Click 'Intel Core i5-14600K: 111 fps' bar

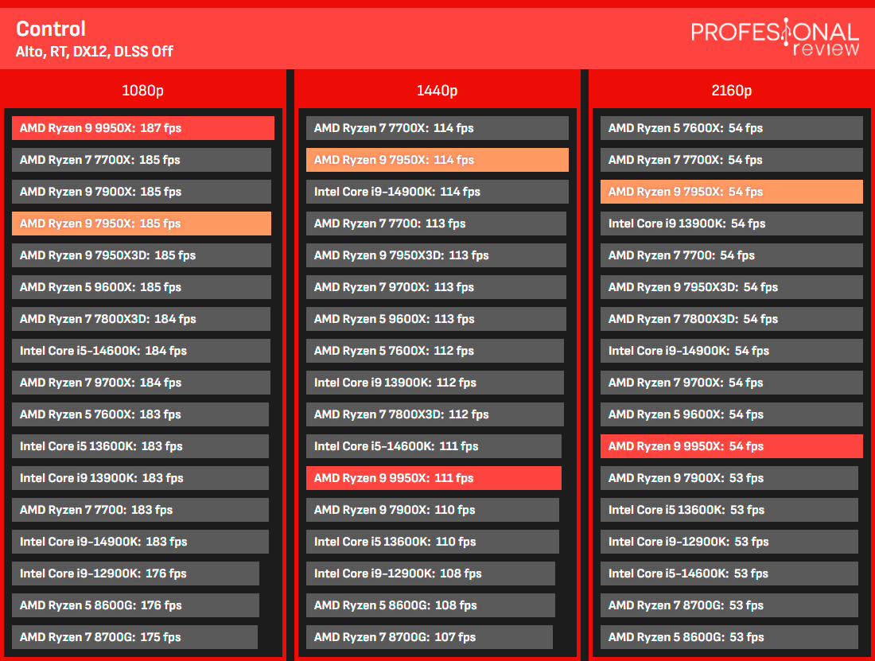click(x=434, y=445)
